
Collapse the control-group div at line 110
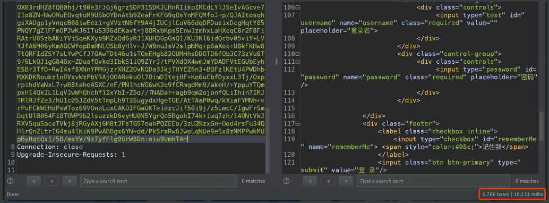[x=297, y=54]
